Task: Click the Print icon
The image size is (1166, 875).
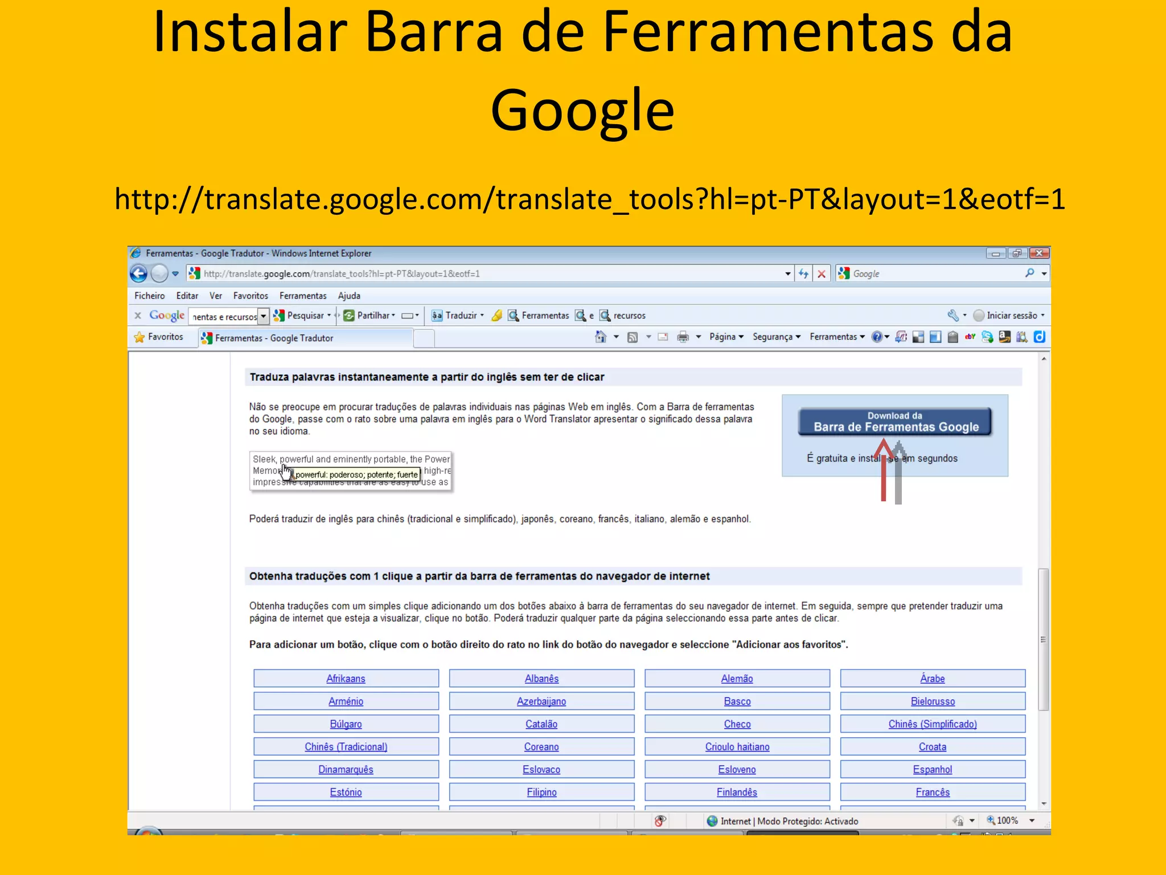Action: click(683, 337)
